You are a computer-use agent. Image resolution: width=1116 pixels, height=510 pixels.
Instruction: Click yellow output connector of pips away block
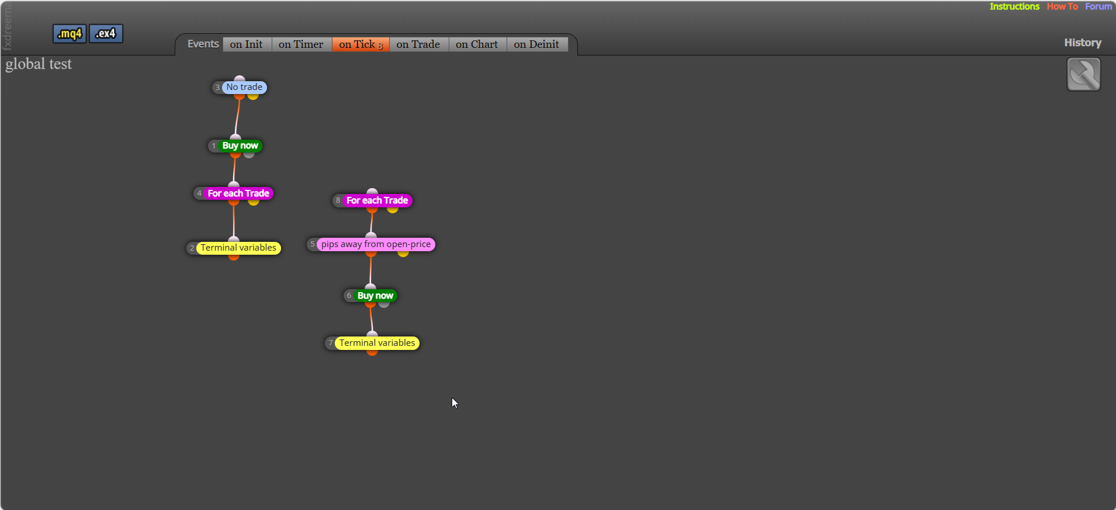coord(403,254)
